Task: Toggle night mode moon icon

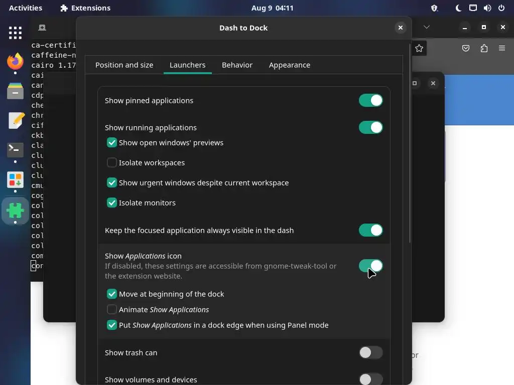Action: tap(459, 8)
